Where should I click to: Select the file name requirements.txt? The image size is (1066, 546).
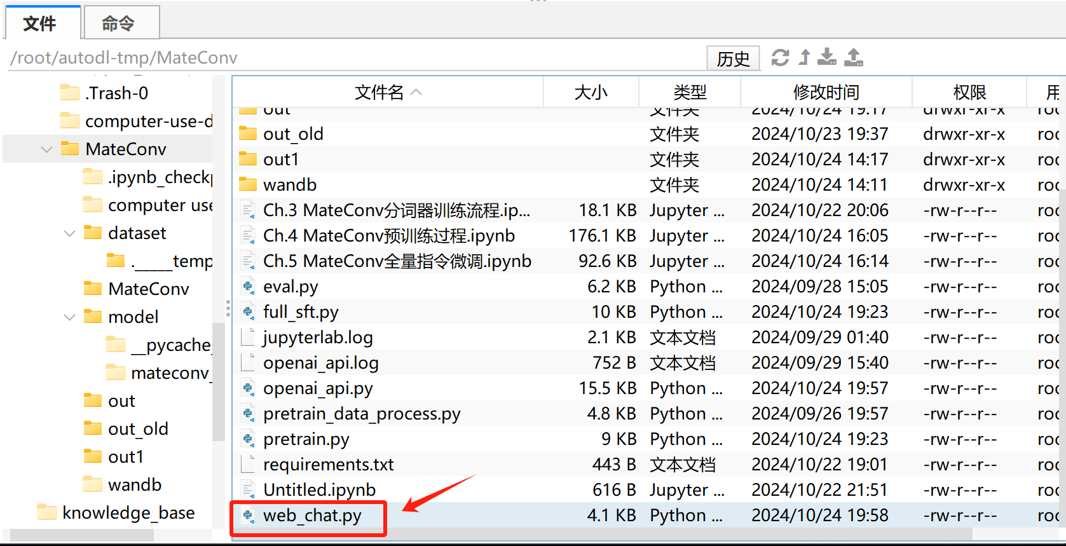(x=329, y=465)
